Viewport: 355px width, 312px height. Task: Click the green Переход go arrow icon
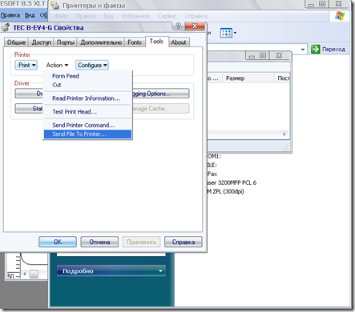click(x=315, y=49)
